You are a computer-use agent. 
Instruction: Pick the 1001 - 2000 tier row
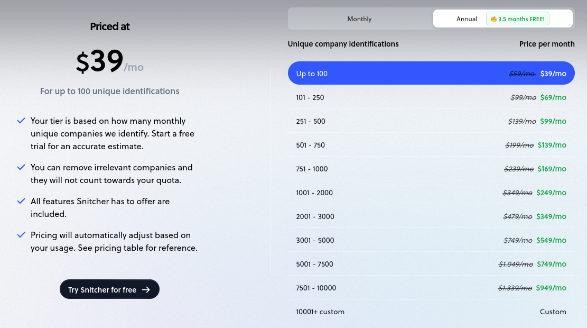(431, 192)
